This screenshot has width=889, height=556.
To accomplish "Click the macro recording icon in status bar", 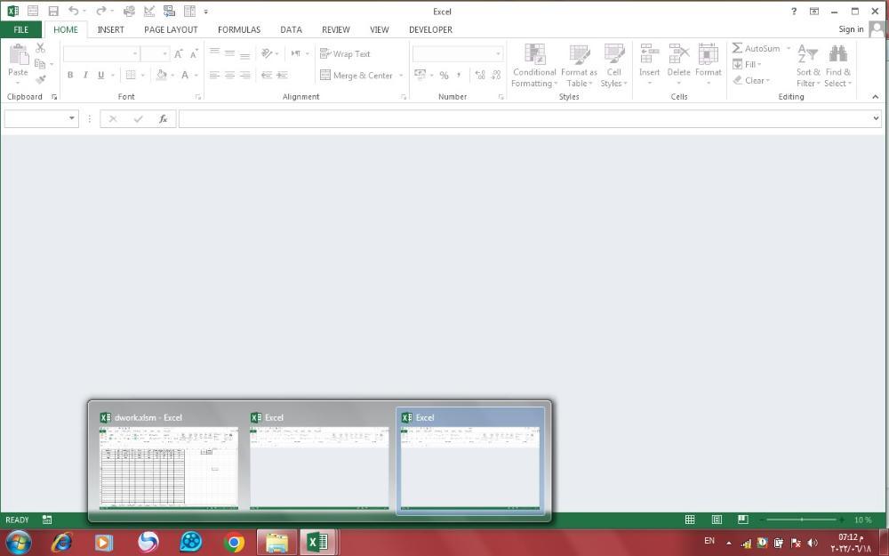I will click(x=47, y=520).
